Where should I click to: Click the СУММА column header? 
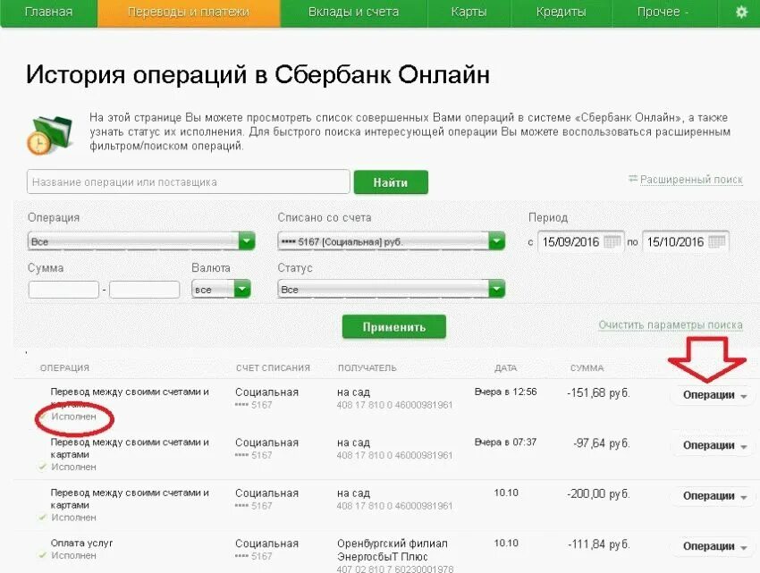click(587, 368)
